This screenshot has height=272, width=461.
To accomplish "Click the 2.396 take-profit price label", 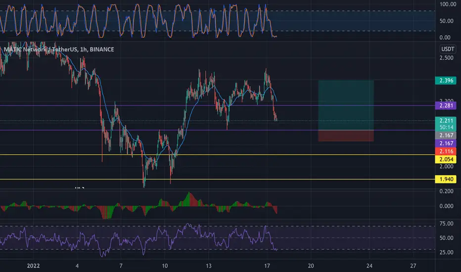I will [446, 80].
